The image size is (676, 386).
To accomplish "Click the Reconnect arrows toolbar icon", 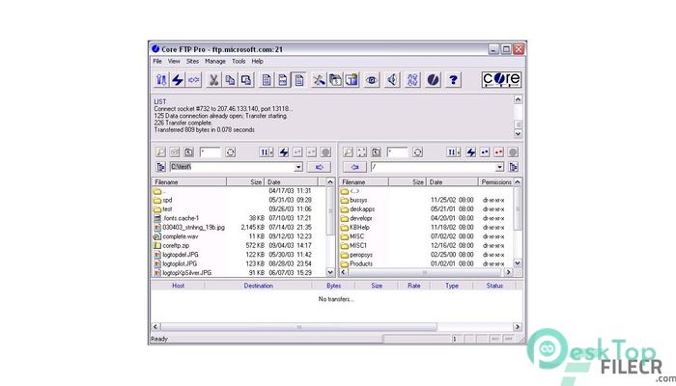I will pyautogui.click(x=194, y=80).
